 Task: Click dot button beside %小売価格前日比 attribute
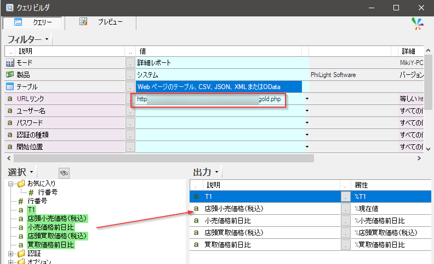pyautogui.click(x=345, y=221)
